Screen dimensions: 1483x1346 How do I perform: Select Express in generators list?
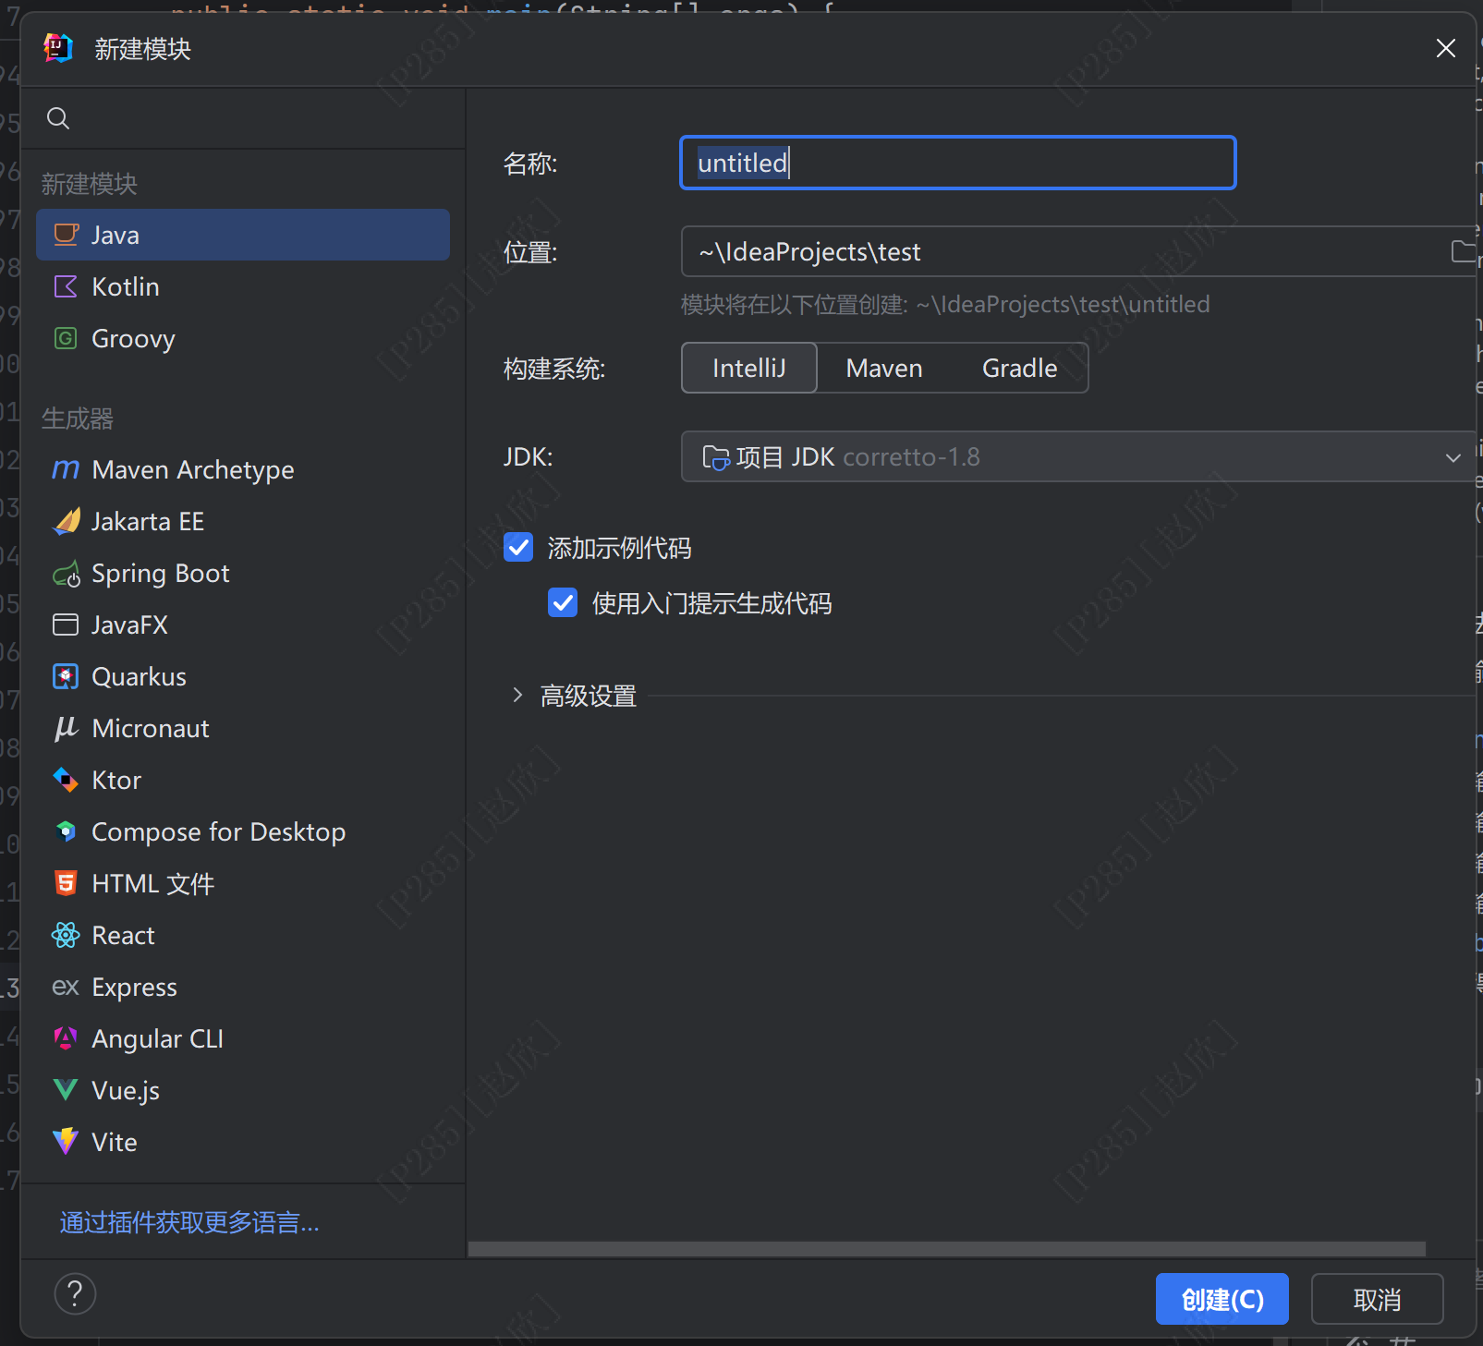(x=243, y=987)
